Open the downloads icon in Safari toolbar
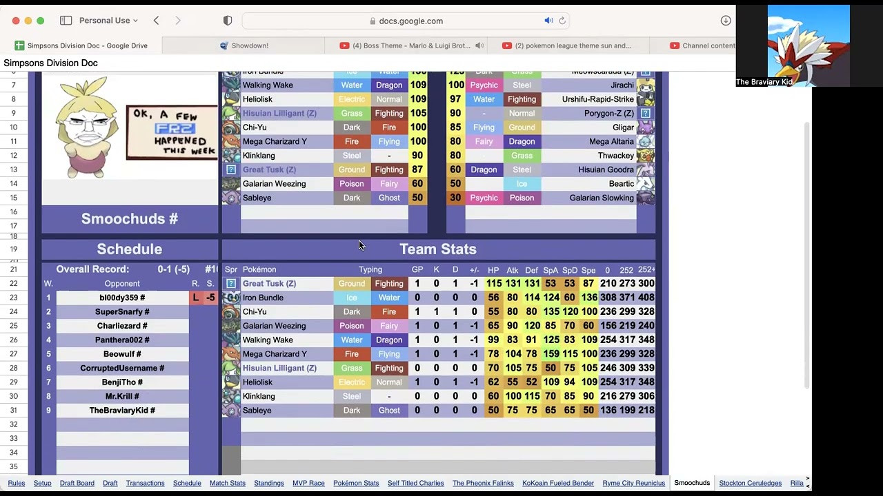The height and width of the screenshot is (496, 883). pos(726,21)
